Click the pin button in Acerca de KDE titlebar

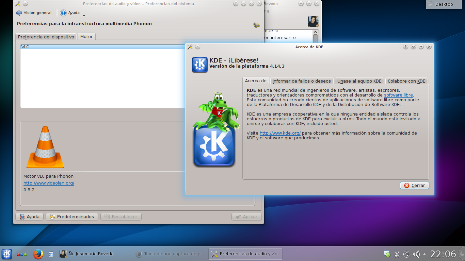197,47
